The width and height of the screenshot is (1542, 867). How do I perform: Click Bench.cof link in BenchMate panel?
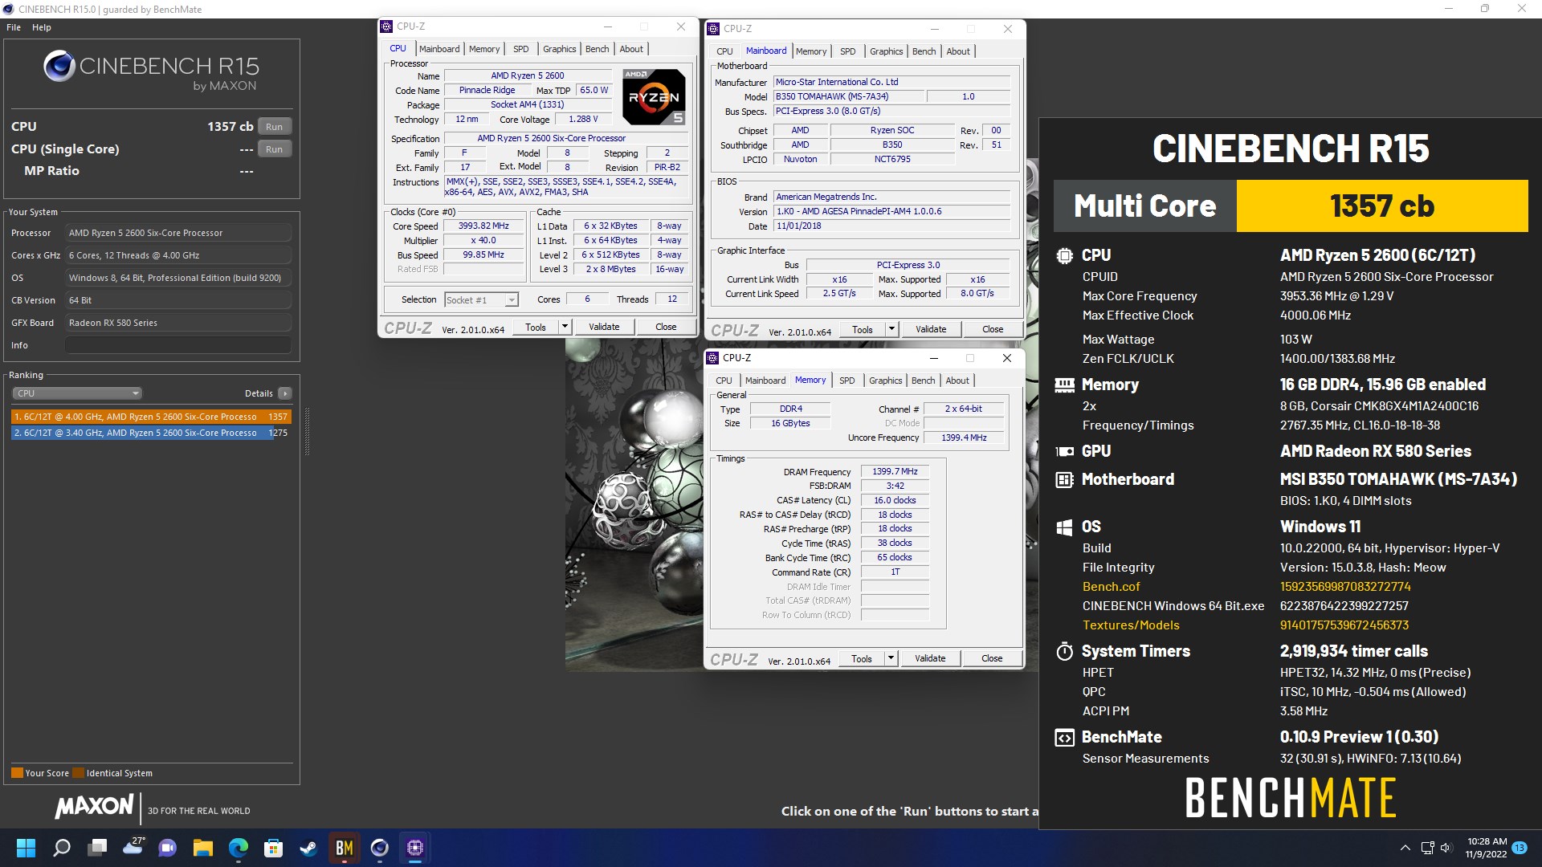[1111, 588]
